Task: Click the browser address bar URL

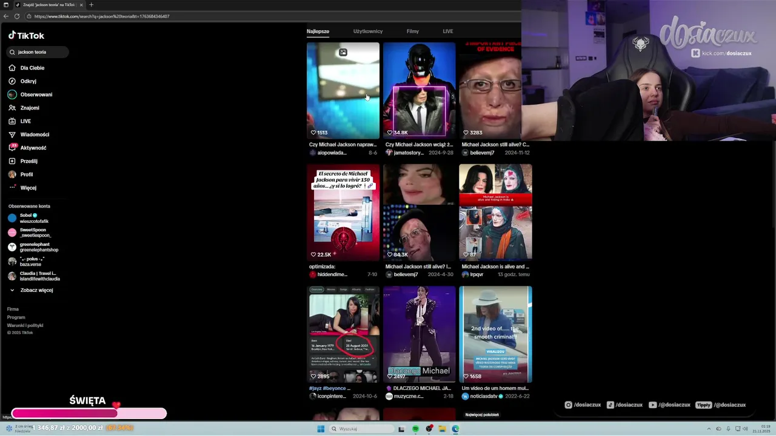Action: click(x=102, y=16)
